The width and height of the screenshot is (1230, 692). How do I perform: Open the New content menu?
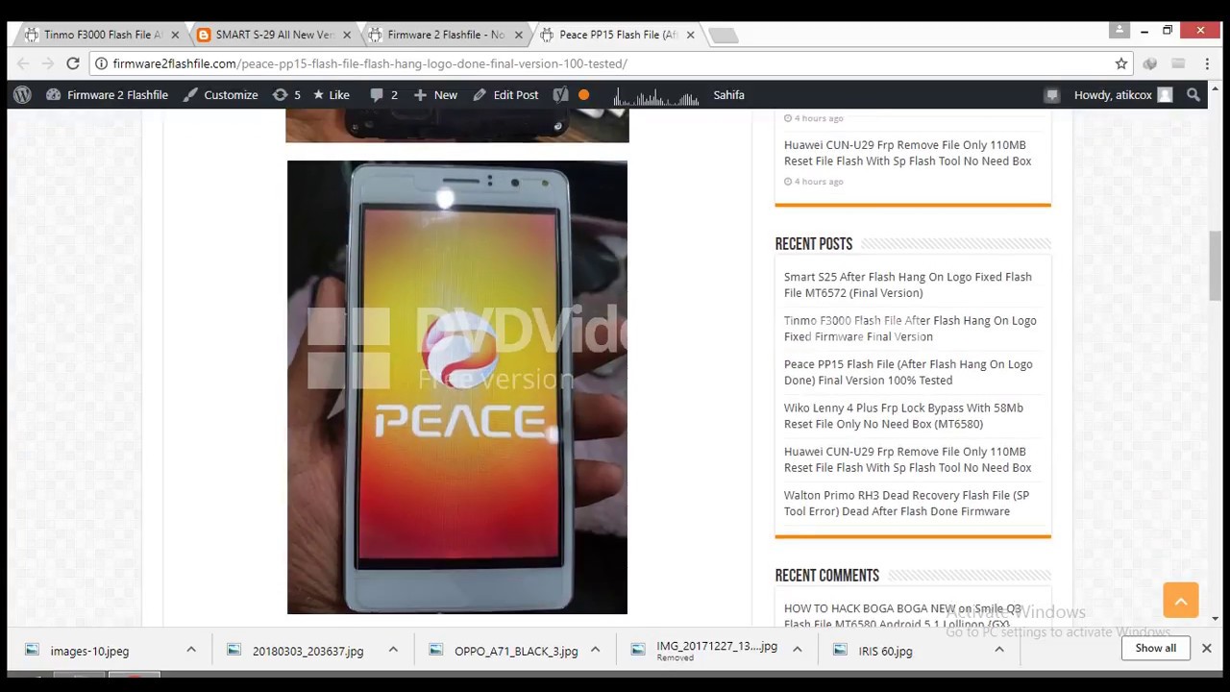[435, 95]
